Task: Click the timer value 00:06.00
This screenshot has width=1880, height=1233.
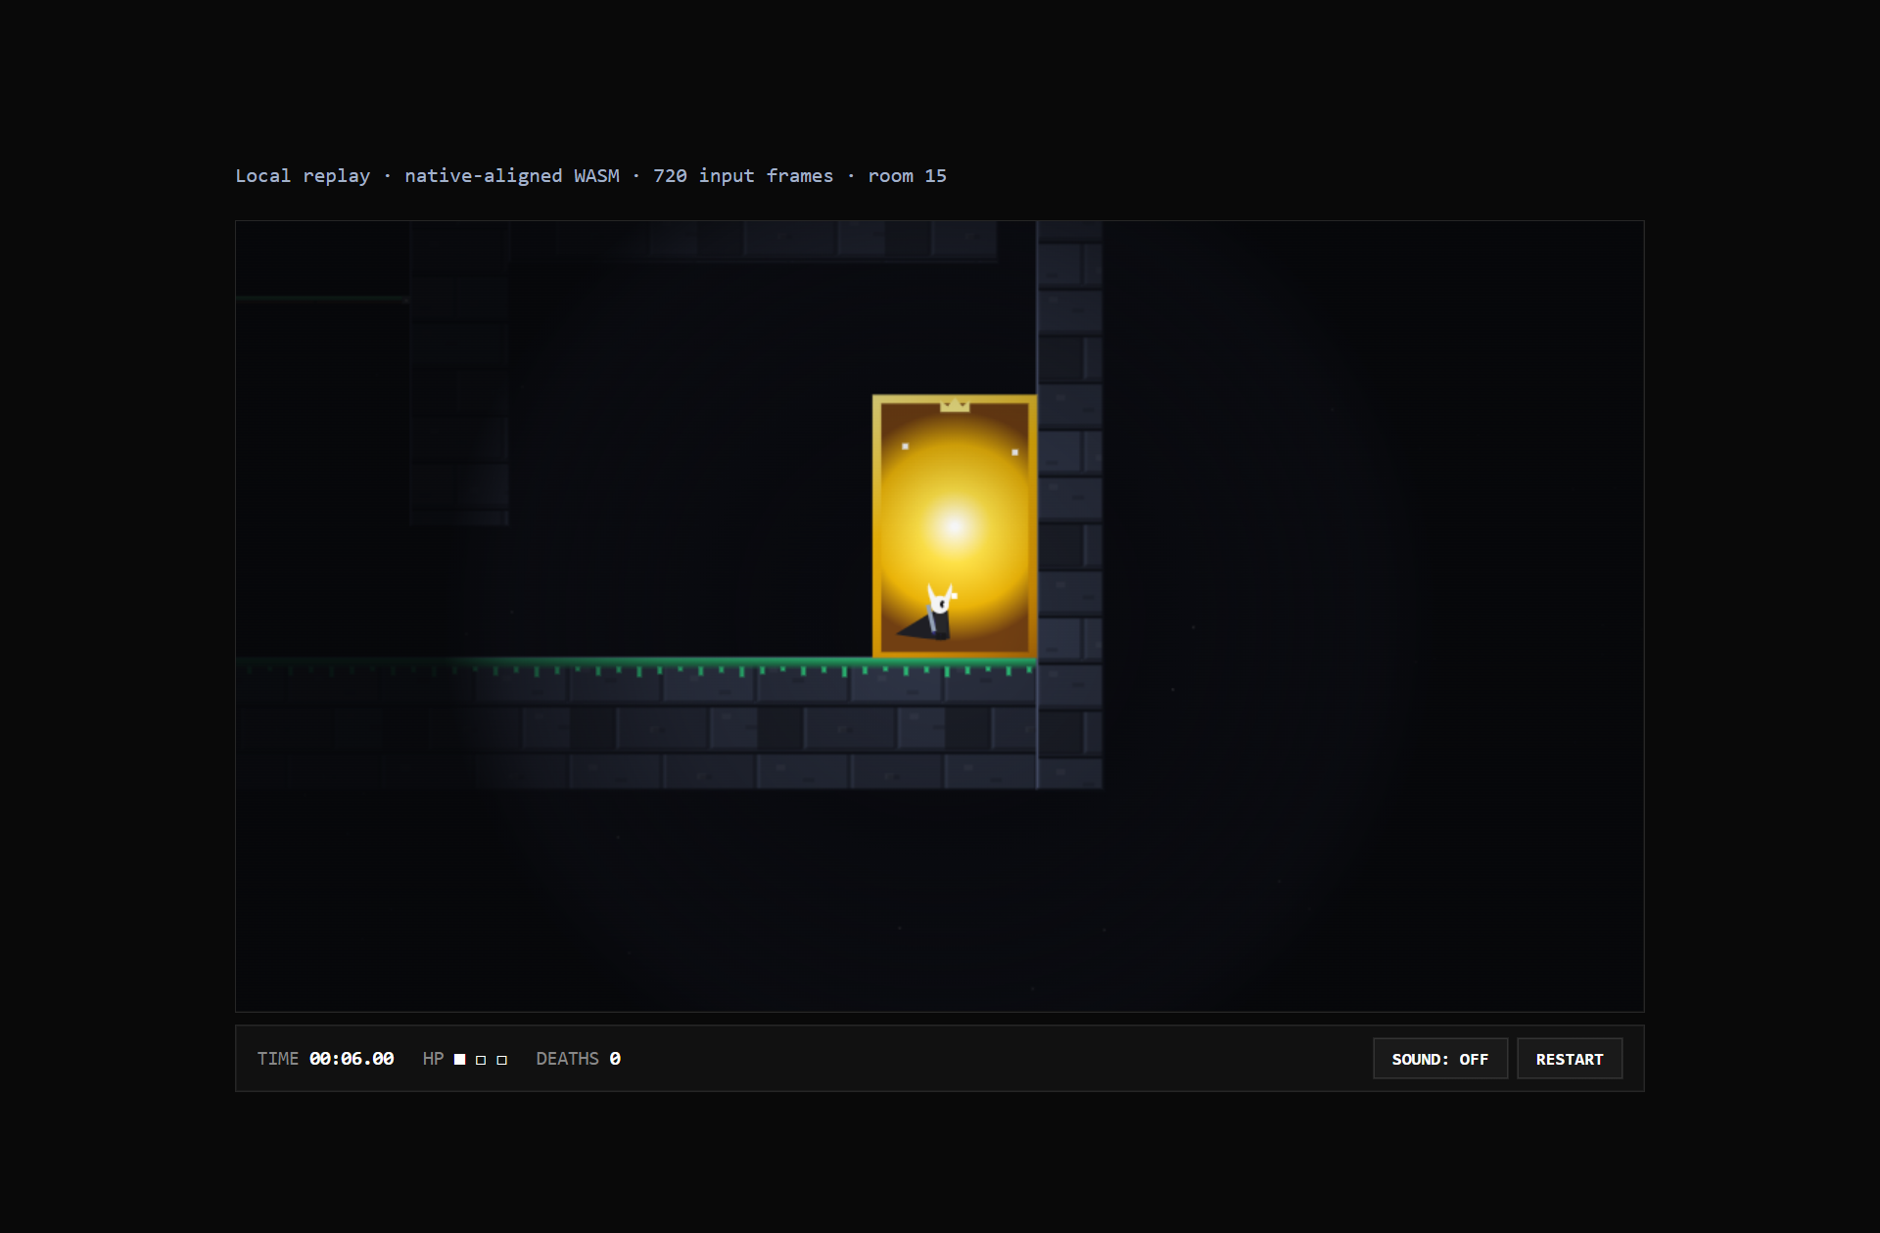Action: click(x=352, y=1059)
